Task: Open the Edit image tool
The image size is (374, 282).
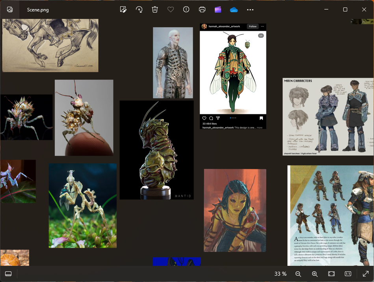Action: pos(123,9)
